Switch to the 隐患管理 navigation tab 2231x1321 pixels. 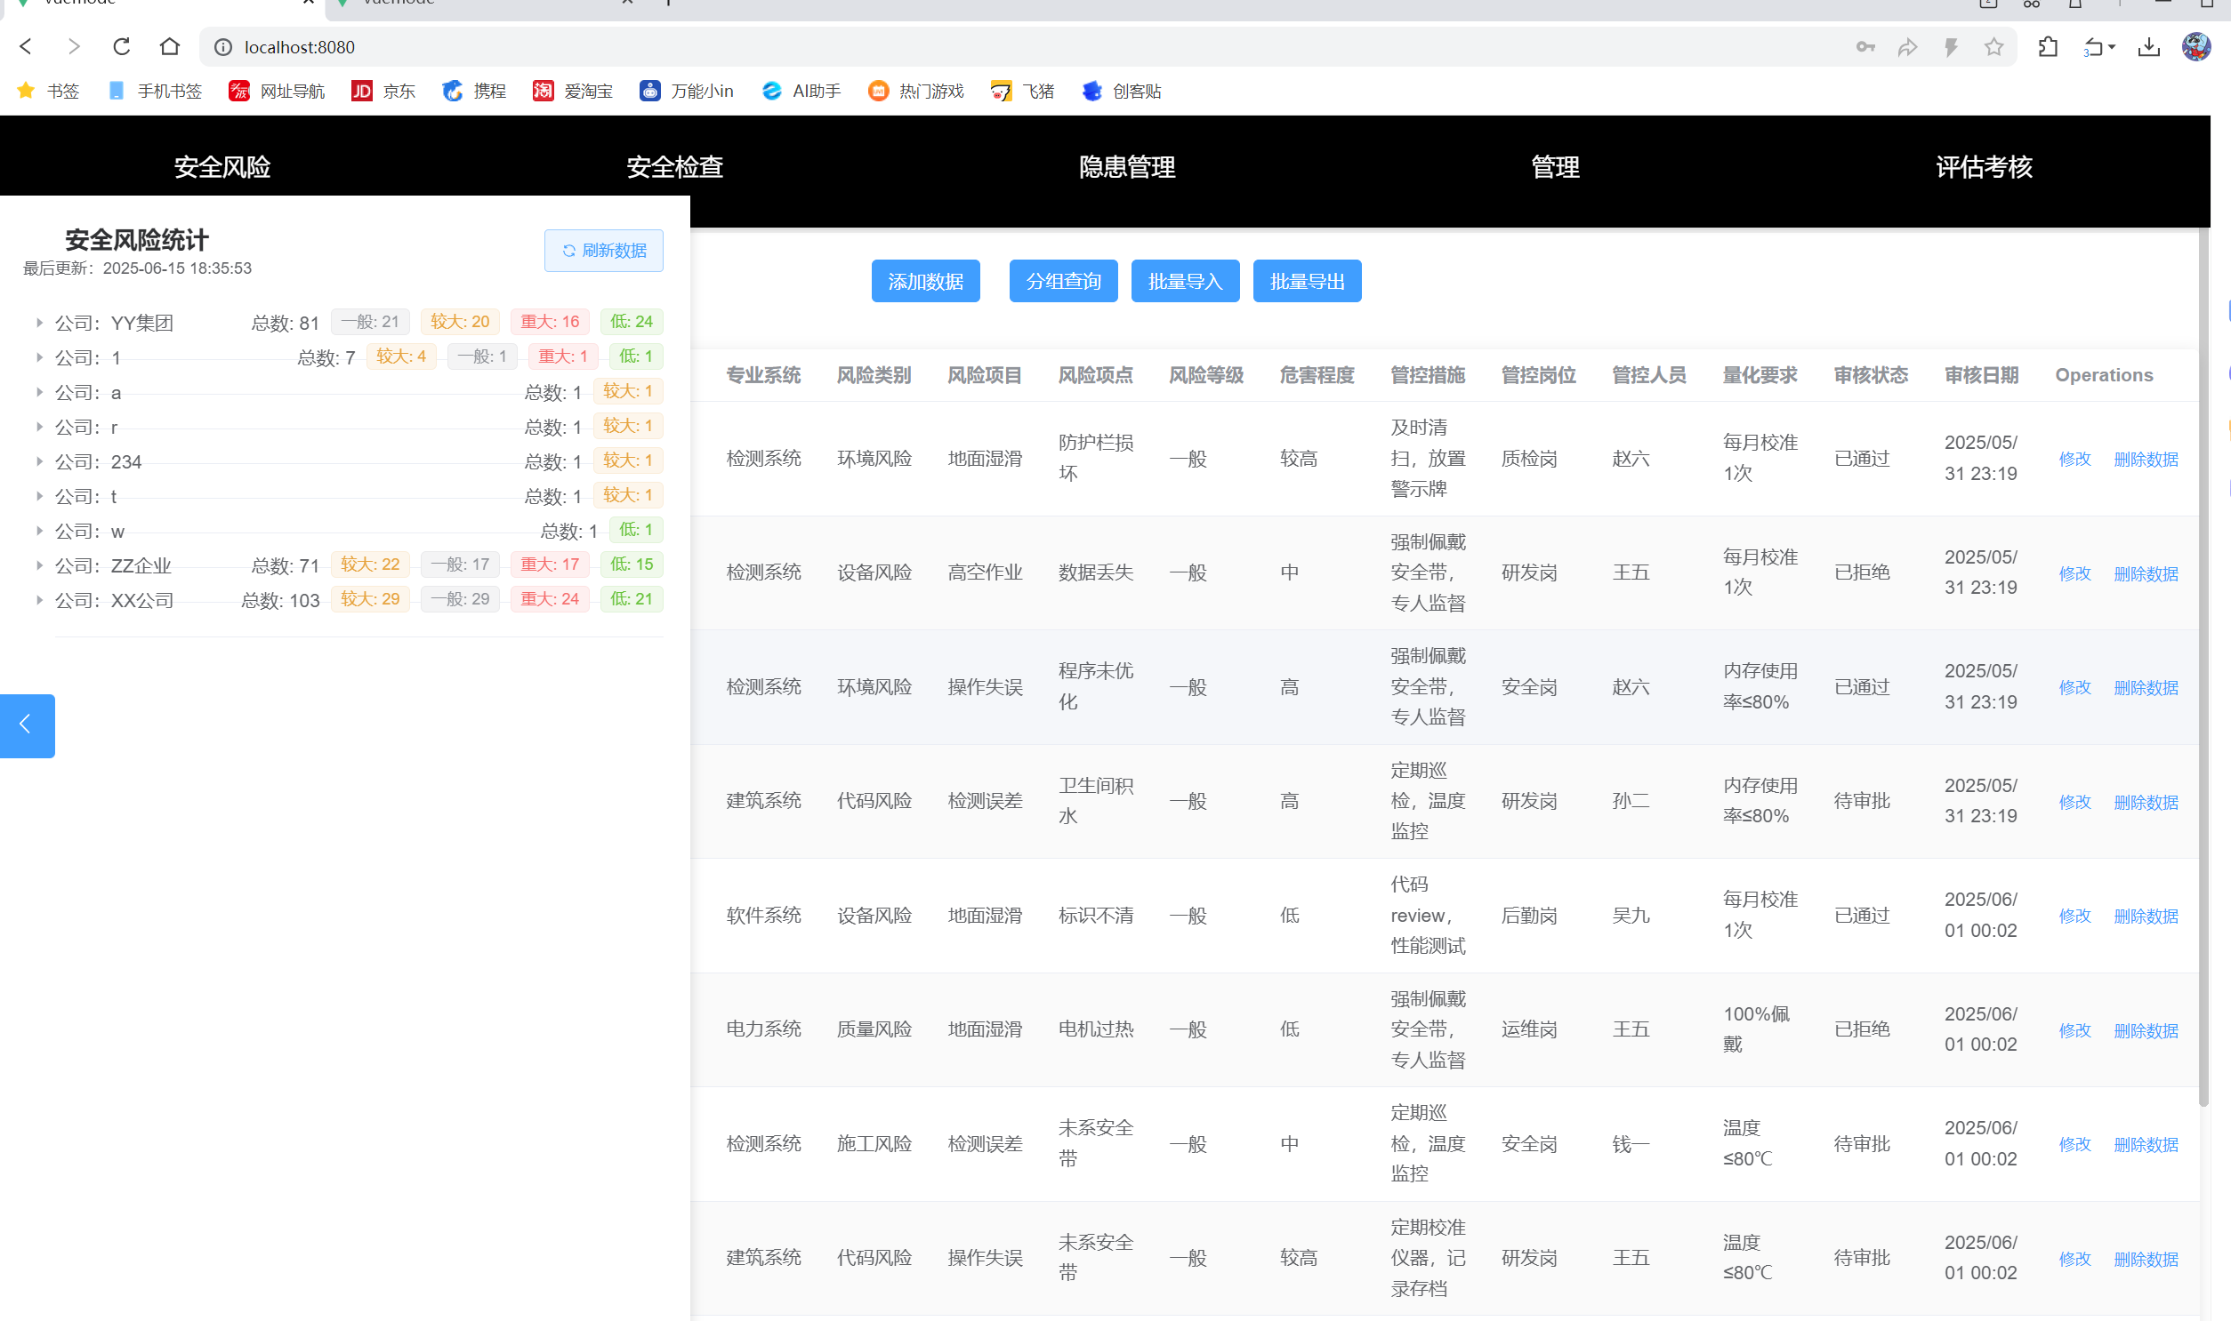tap(1127, 166)
